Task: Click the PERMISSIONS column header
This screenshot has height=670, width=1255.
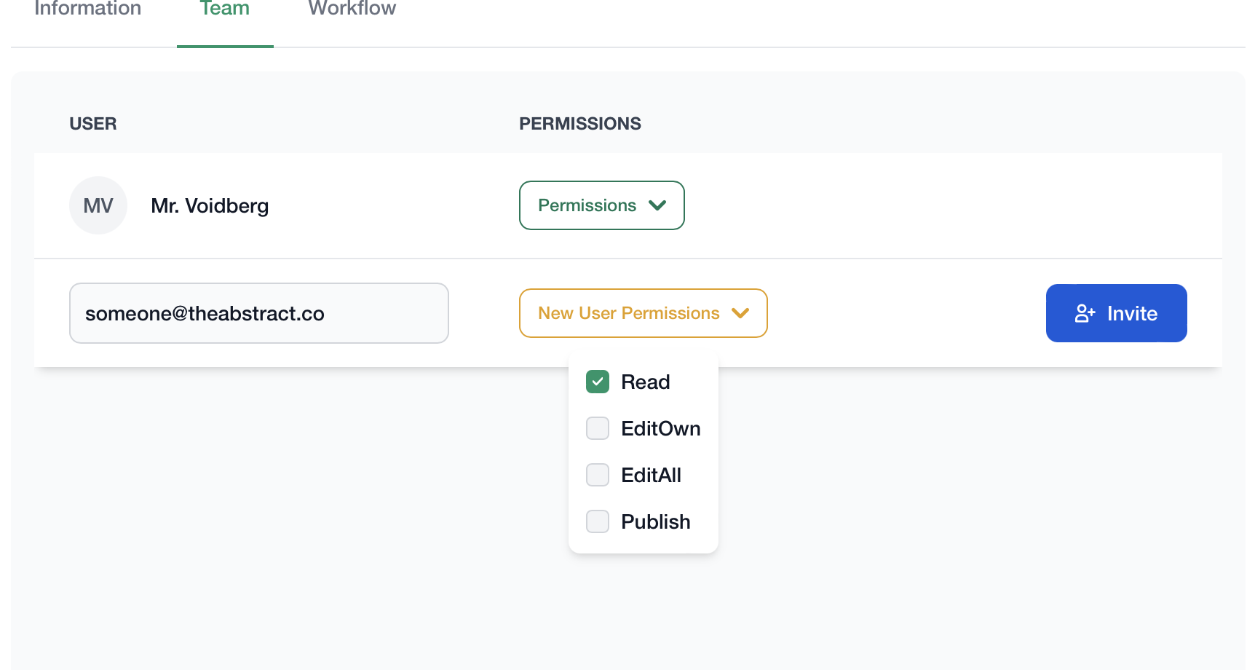Action: pos(579,124)
